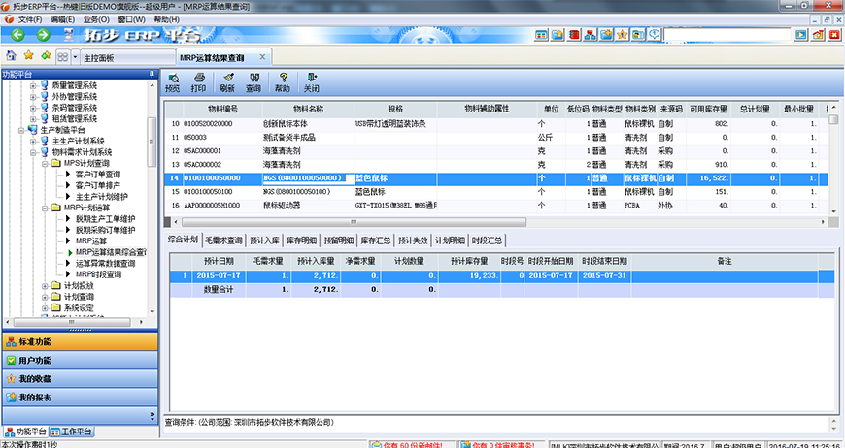Image resolution: width=845 pixels, height=448 pixels.
Task: Click the yellow star favorites icon
Action: (28, 56)
